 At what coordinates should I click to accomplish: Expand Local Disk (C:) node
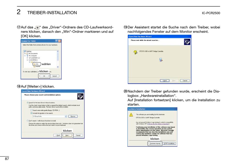[x=27, y=58]
